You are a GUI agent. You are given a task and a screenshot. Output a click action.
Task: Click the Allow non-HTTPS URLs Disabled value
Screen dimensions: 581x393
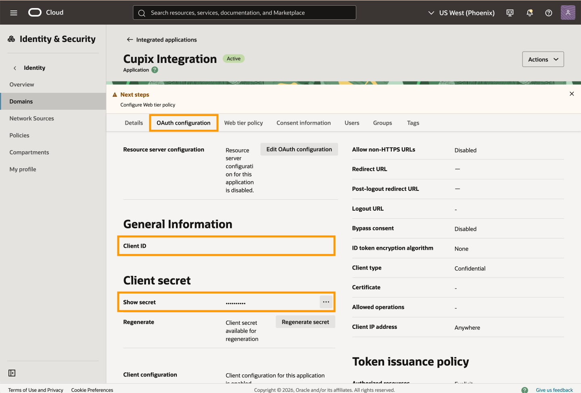tap(466, 150)
